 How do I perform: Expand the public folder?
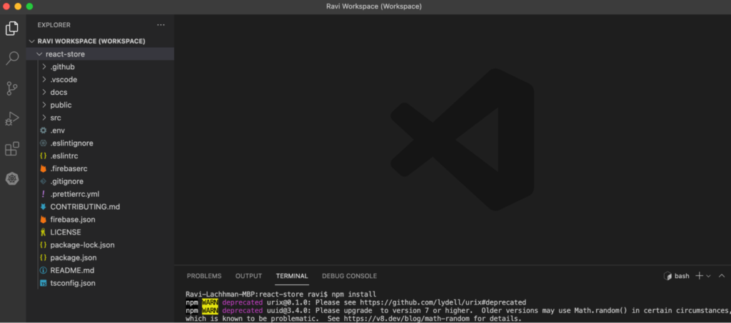(x=100, y=105)
